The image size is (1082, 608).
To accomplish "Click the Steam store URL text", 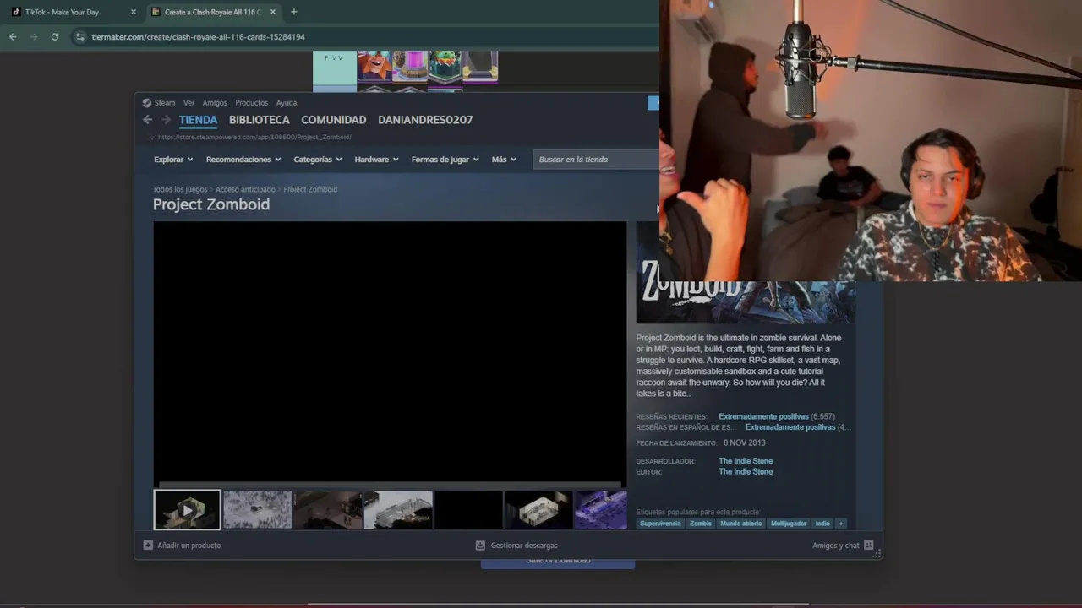I will point(254,137).
